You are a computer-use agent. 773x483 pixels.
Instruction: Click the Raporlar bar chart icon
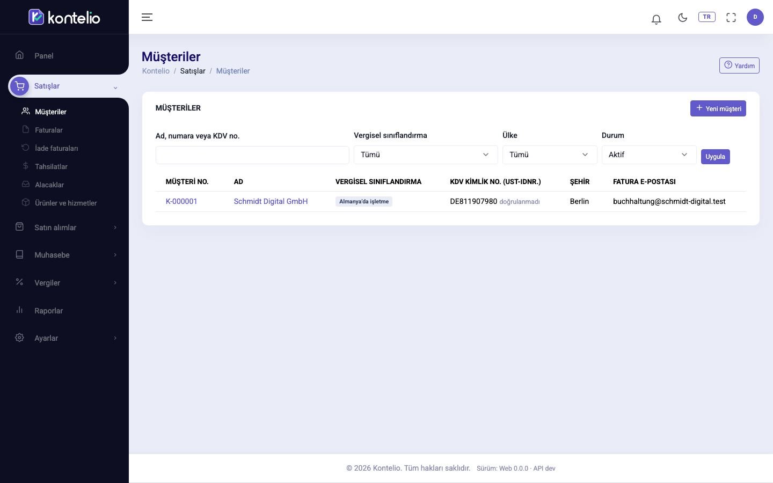coord(19,310)
